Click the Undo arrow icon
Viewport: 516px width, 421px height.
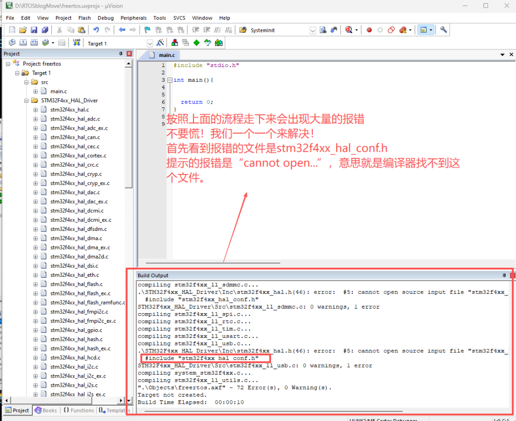(x=96, y=30)
